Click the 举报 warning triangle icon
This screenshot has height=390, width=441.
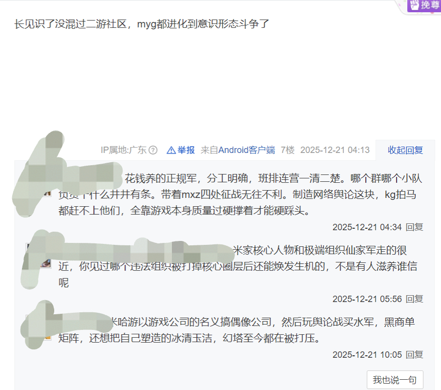[x=171, y=151]
